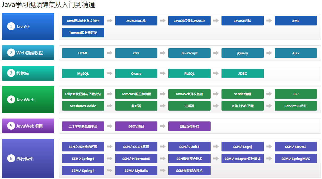322x179 pixels.
Task: Select the SSH之Struts2 course
Action: [x=296, y=147]
